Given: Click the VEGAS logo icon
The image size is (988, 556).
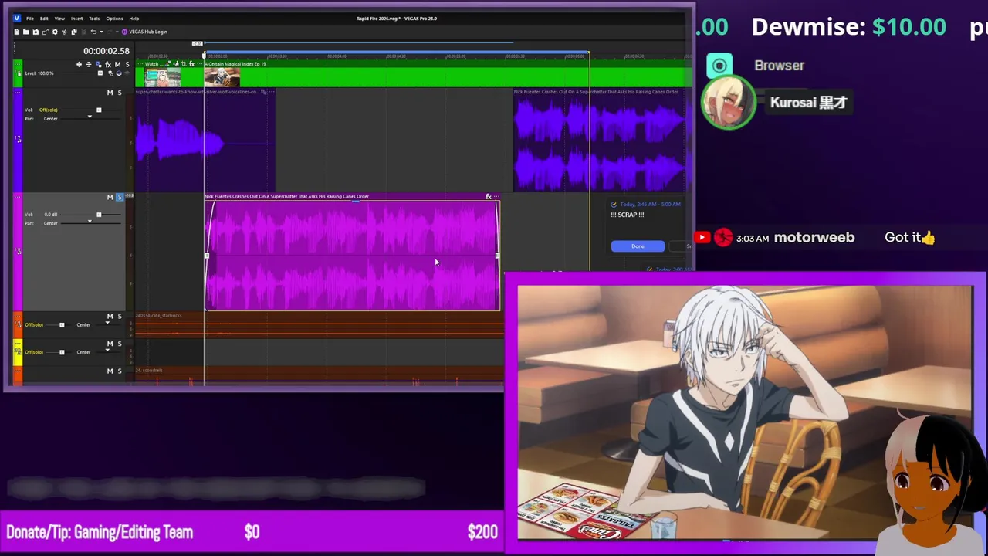Looking at the screenshot, I should [17, 18].
